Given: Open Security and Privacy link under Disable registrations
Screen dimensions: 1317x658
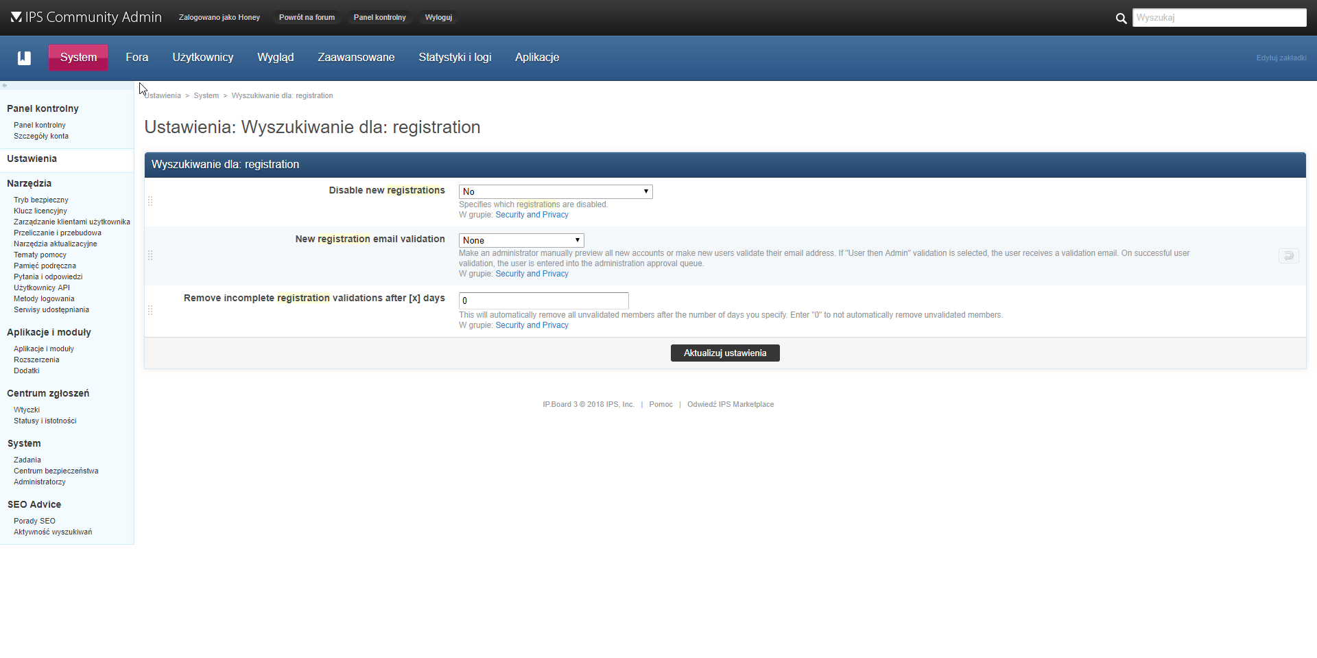Looking at the screenshot, I should (532, 215).
